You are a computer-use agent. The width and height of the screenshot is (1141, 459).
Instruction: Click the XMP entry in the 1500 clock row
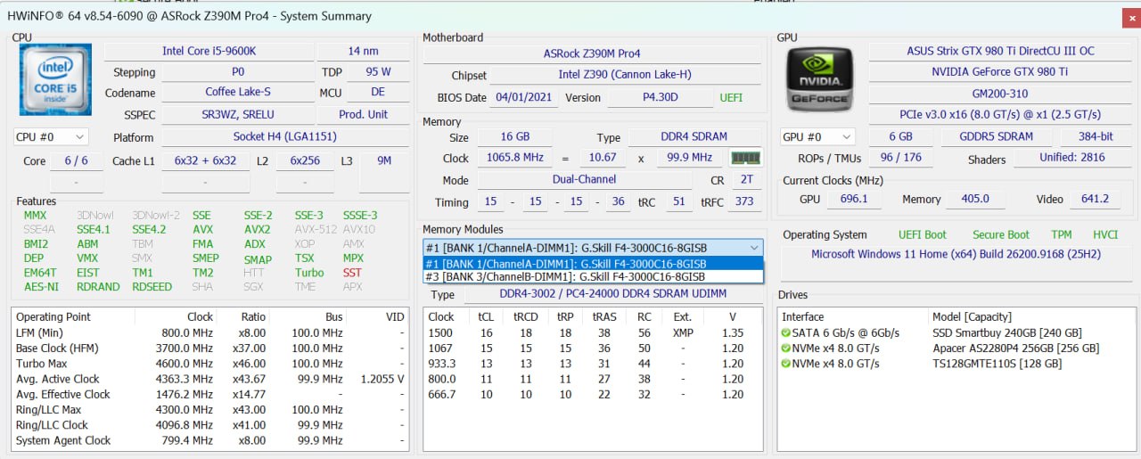[682, 332]
